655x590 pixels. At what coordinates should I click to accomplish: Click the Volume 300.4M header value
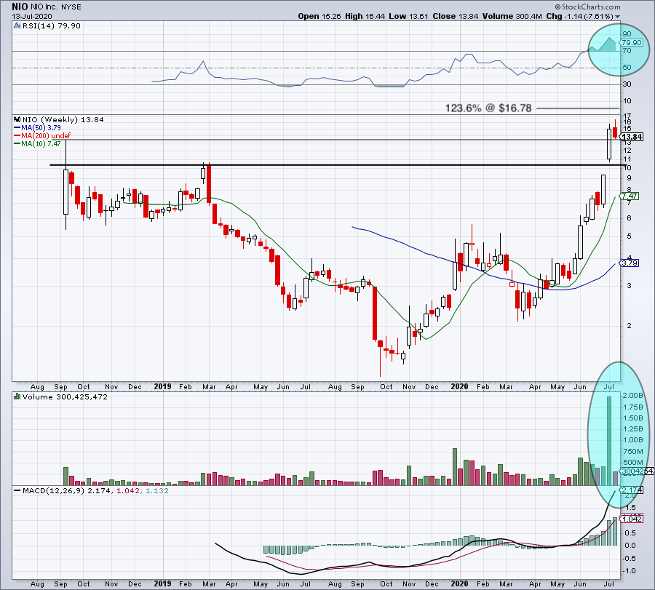point(512,16)
